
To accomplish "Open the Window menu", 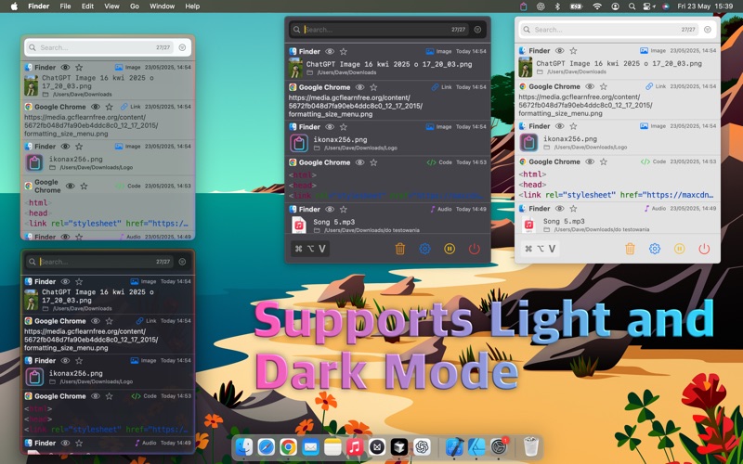I will coord(162,6).
